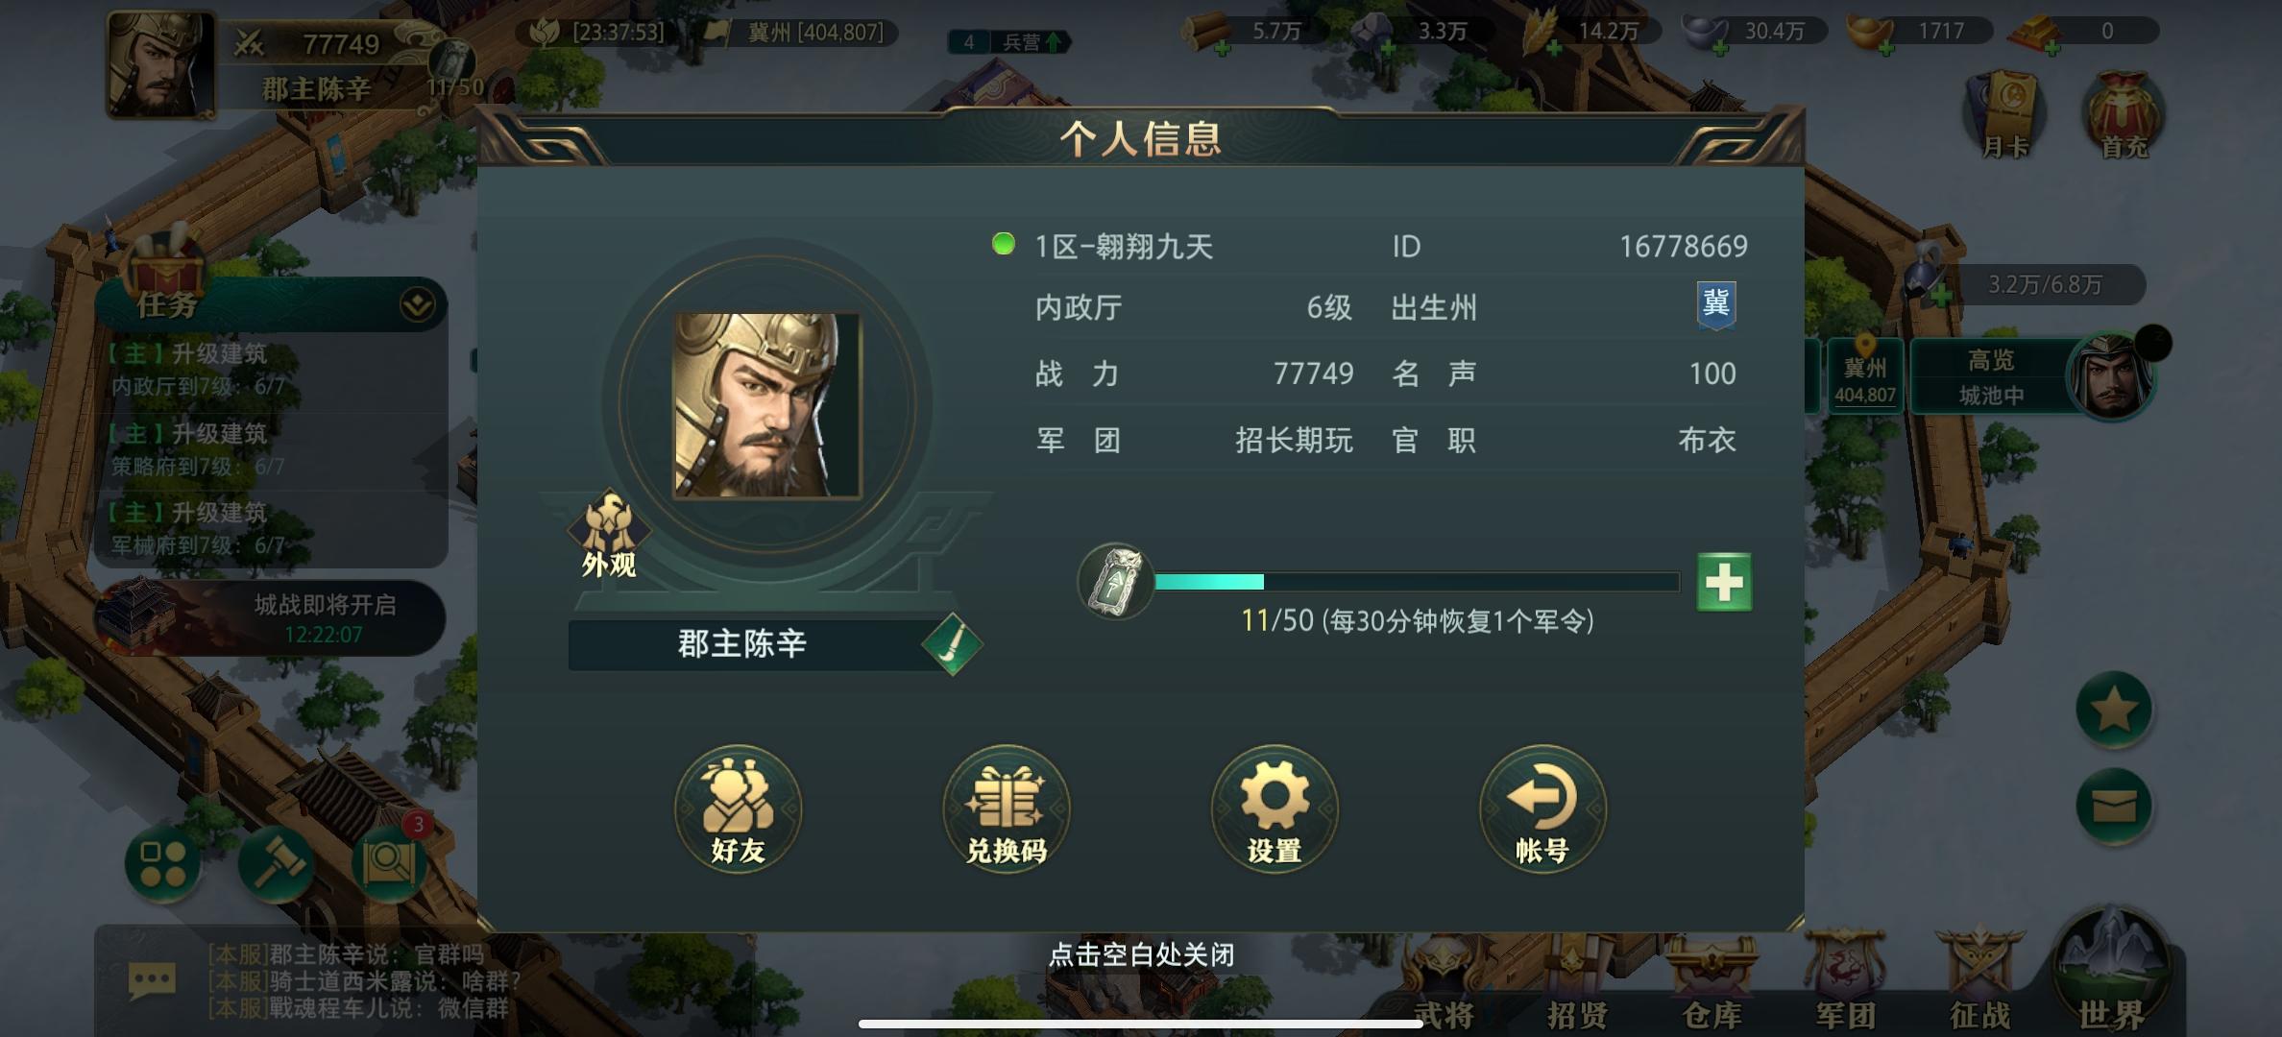Image resolution: width=2282 pixels, height=1037 pixels.
Task: Open the 设置 settings gear
Action: tap(1274, 808)
